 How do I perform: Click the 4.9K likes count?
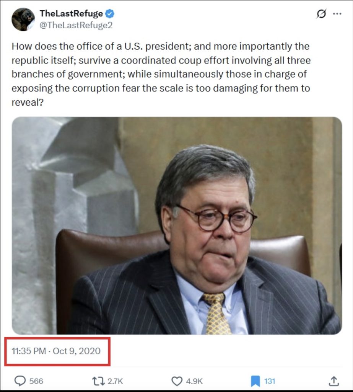click(194, 381)
